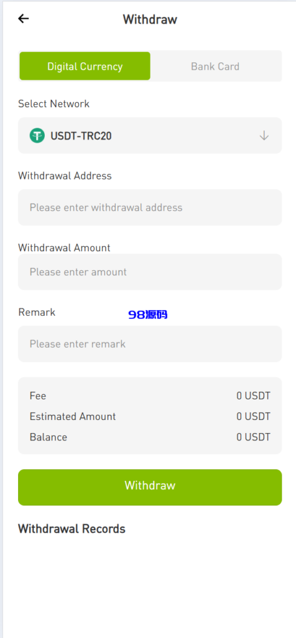Focus the remark input field
This screenshot has height=638, width=296.
coord(150,344)
